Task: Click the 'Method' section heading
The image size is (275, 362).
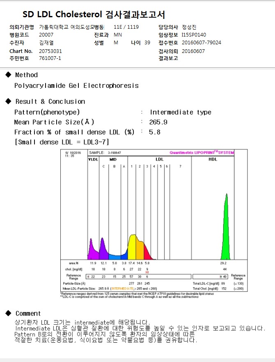Action: click(26, 75)
